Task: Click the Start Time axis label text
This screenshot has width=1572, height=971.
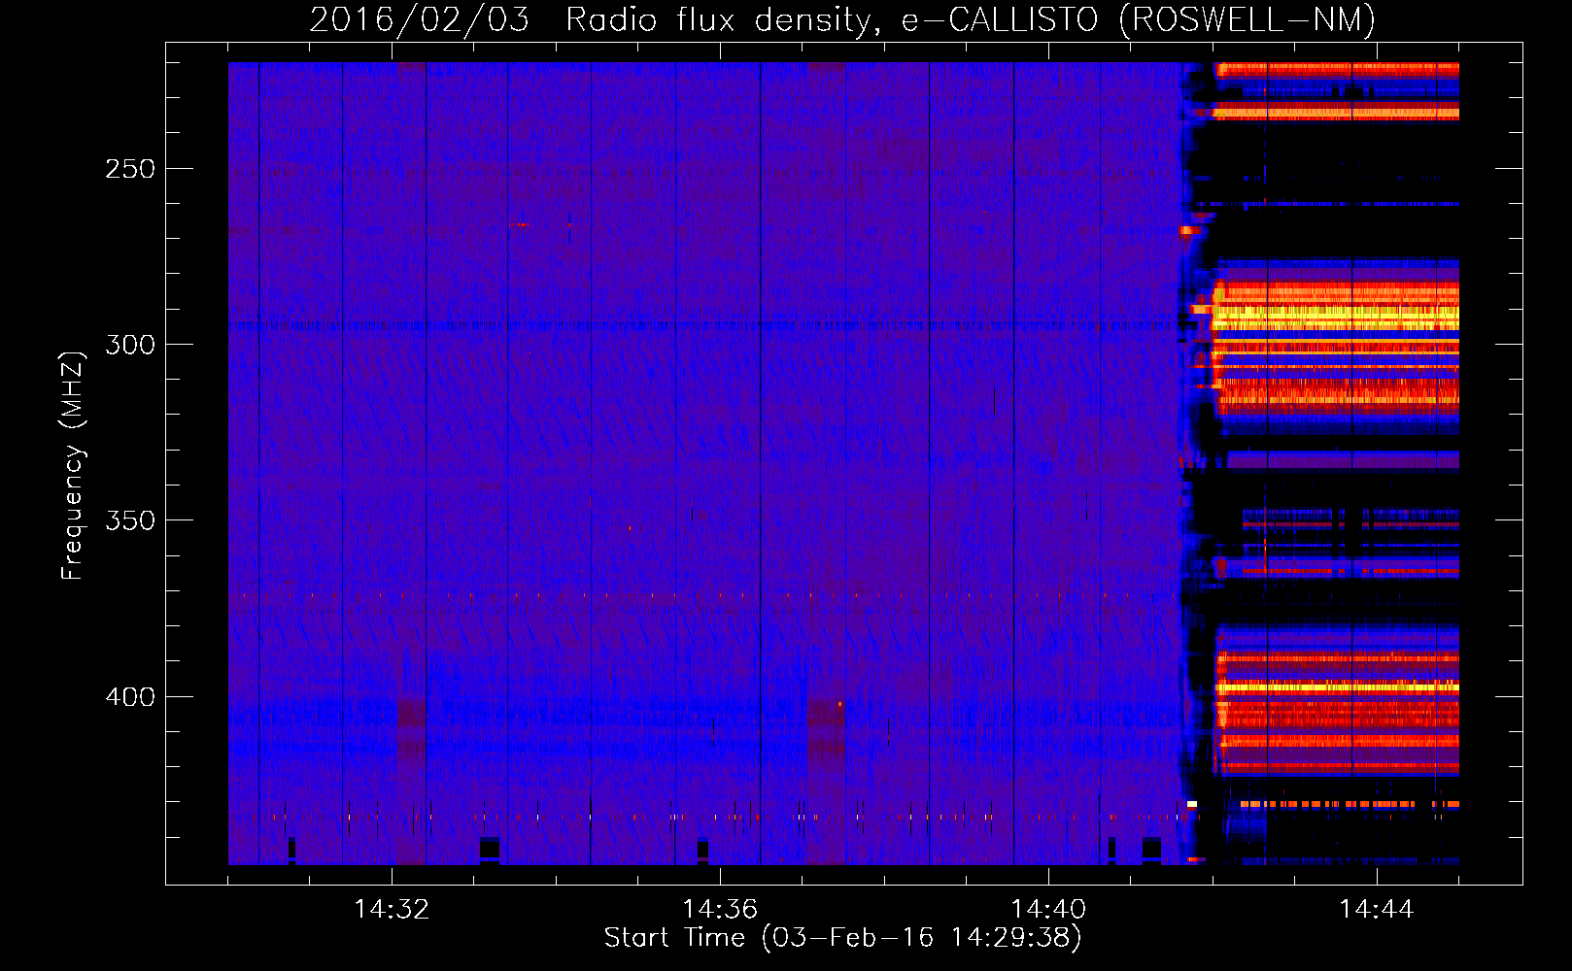Action: pos(842,938)
